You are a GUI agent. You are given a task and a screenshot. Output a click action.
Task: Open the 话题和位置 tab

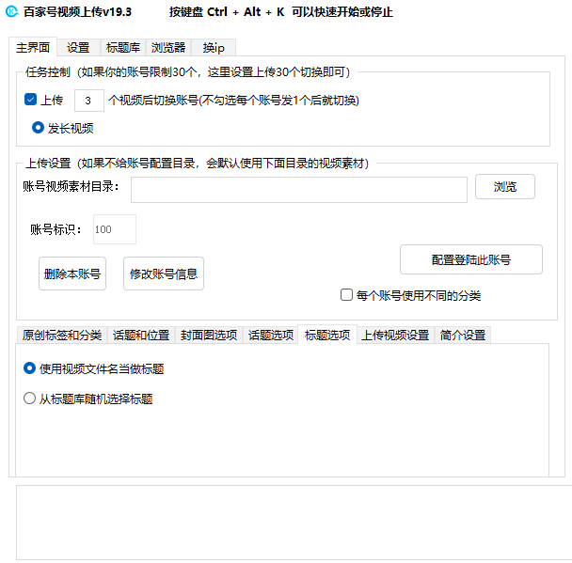coord(141,335)
